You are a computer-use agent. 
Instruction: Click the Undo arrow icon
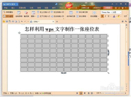pyautogui.click(x=22, y=22)
